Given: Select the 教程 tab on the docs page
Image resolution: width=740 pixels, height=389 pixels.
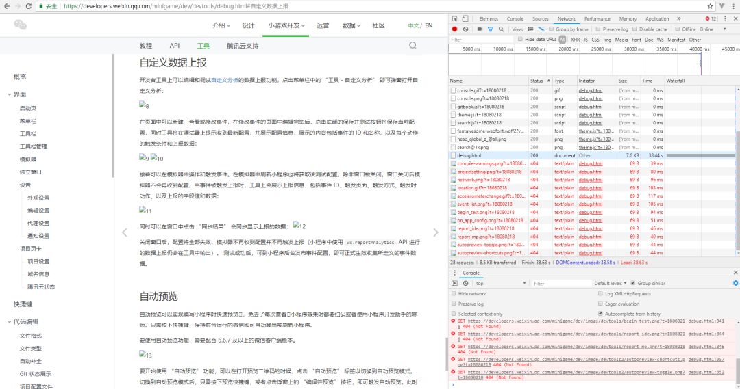Looking at the screenshot, I should pos(146,46).
